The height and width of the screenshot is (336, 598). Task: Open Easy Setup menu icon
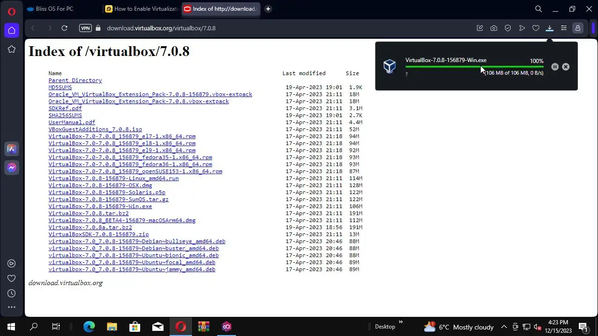point(564,28)
